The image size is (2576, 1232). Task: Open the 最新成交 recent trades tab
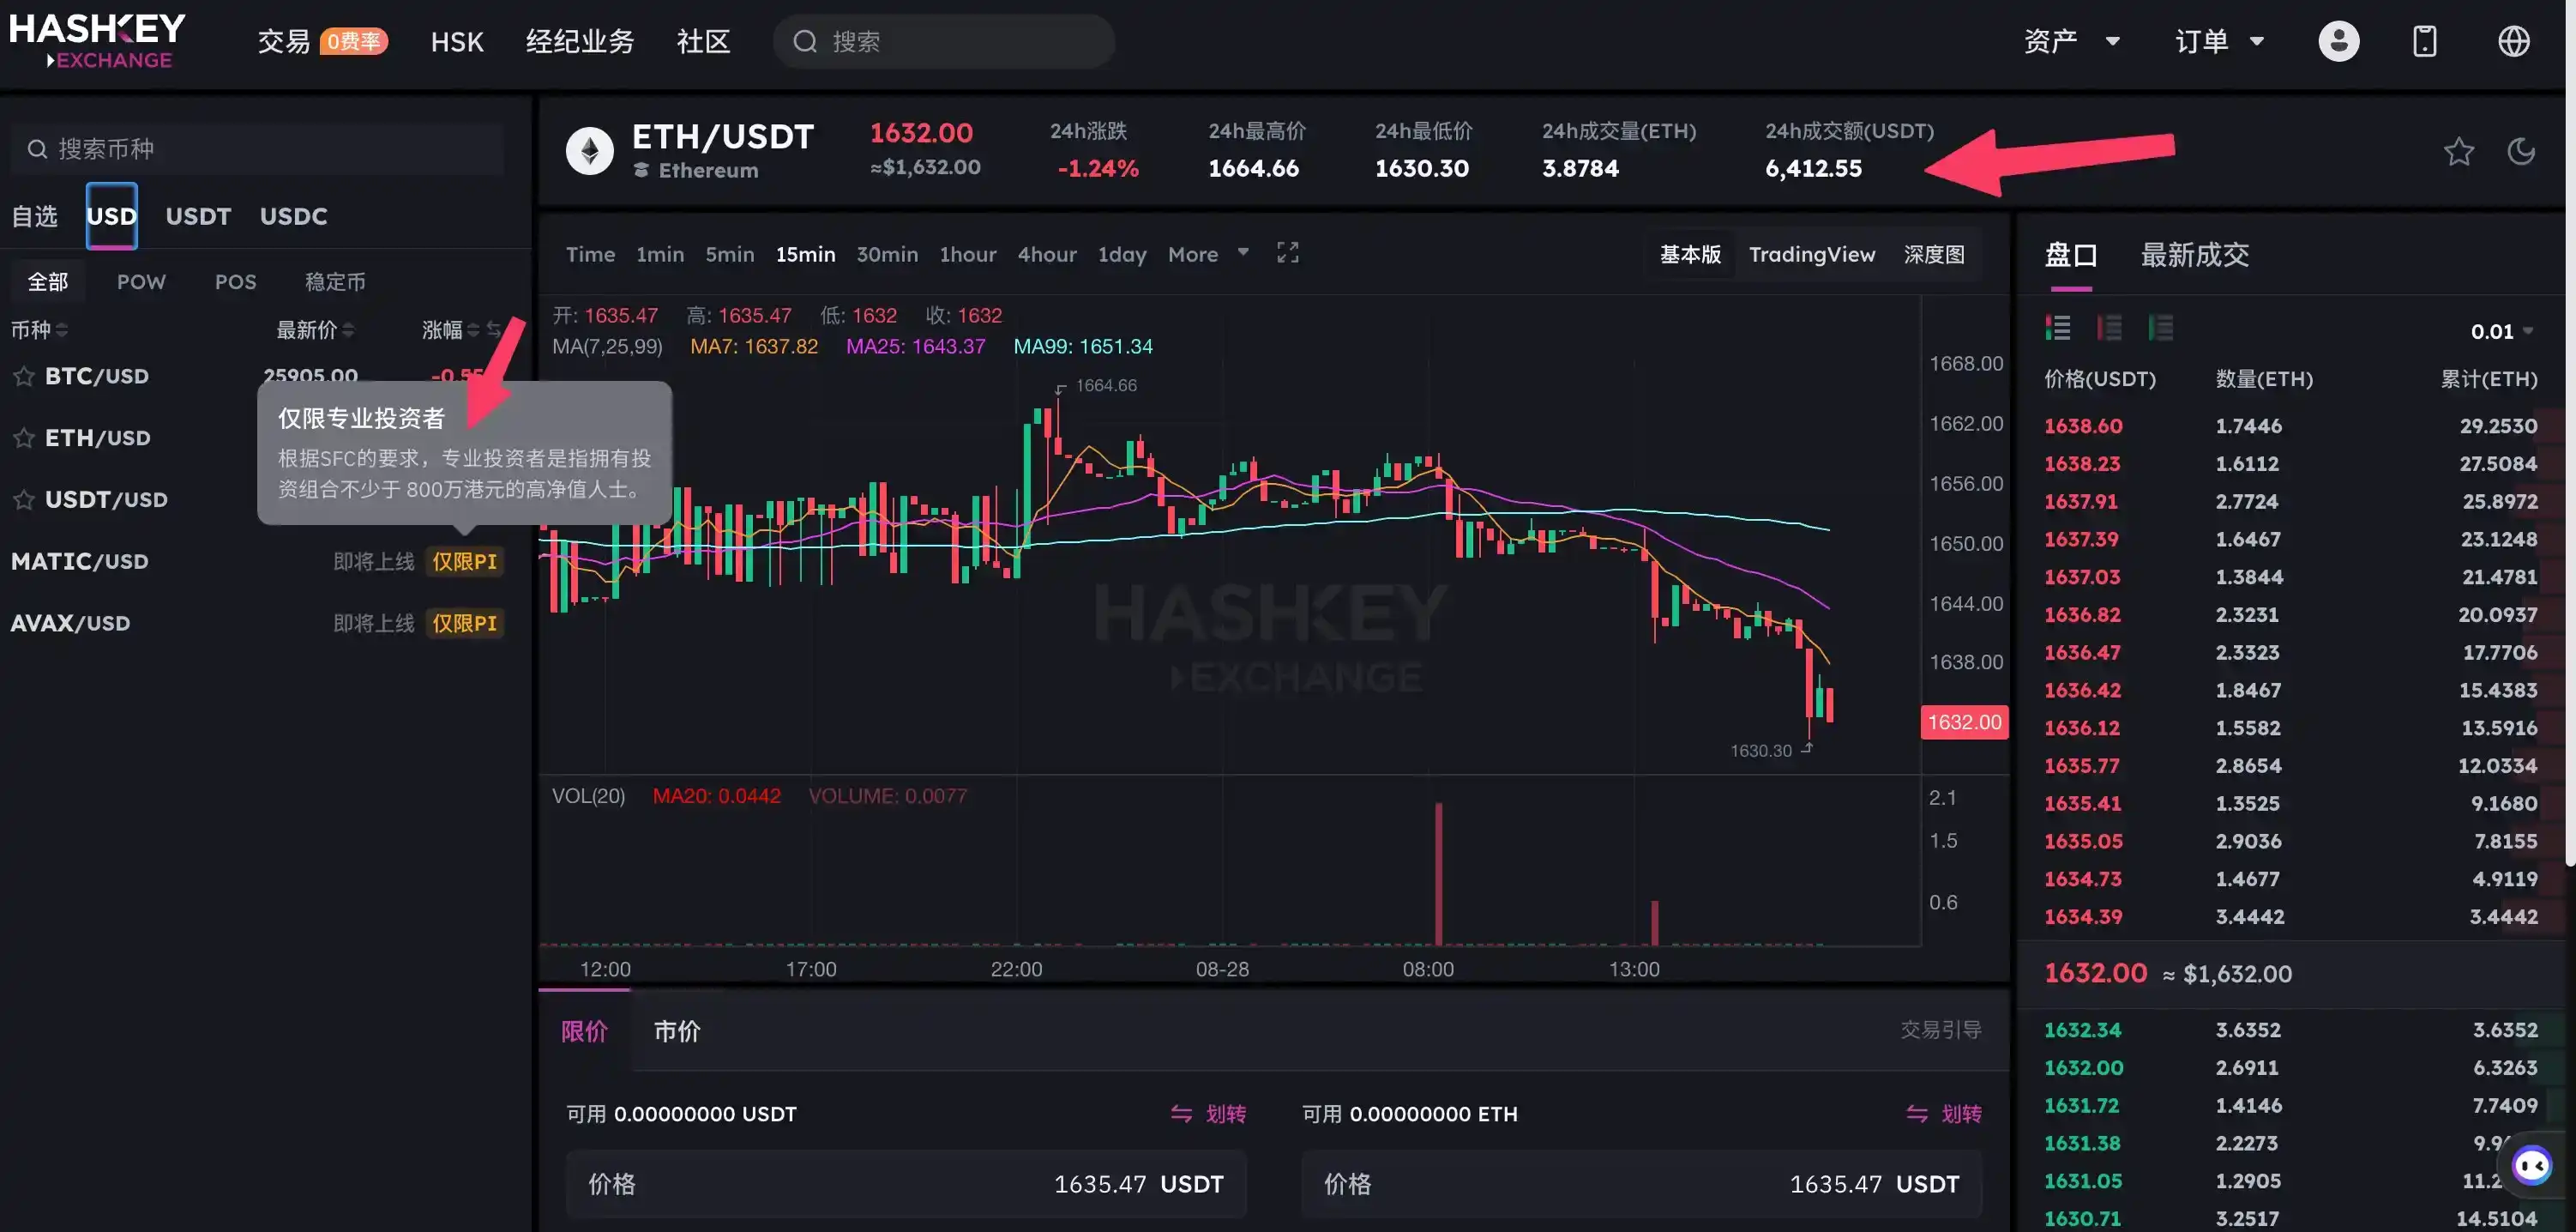coord(2194,255)
